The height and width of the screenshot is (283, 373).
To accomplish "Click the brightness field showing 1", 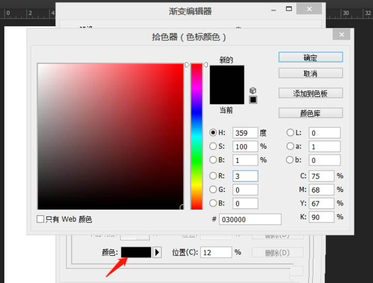I will pyautogui.click(x=245, y=160).
